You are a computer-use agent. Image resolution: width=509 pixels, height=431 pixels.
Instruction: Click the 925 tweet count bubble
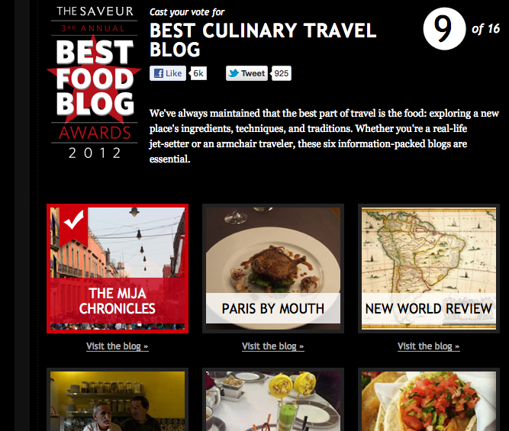(281, 73)
